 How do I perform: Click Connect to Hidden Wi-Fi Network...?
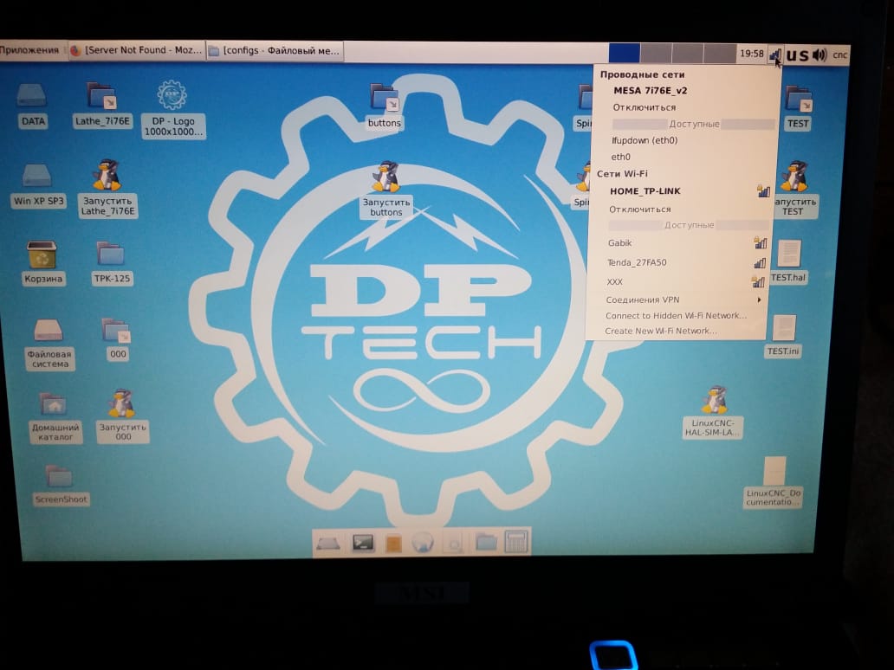tap(677, 316)
